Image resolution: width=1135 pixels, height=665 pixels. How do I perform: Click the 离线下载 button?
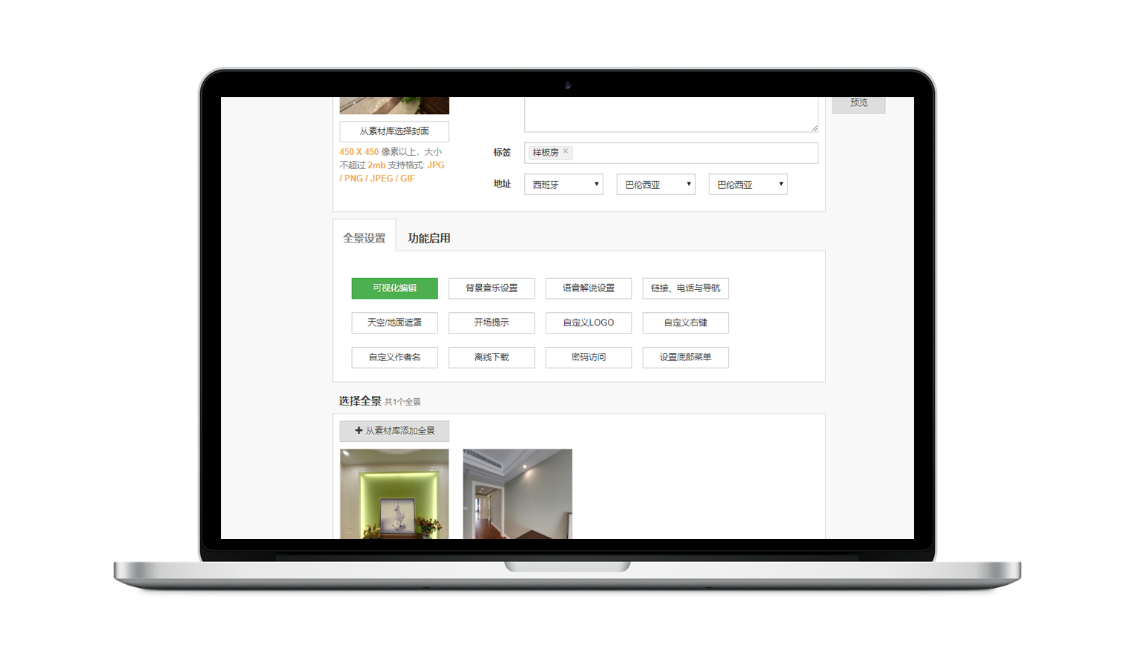click(x=492, y=357)
